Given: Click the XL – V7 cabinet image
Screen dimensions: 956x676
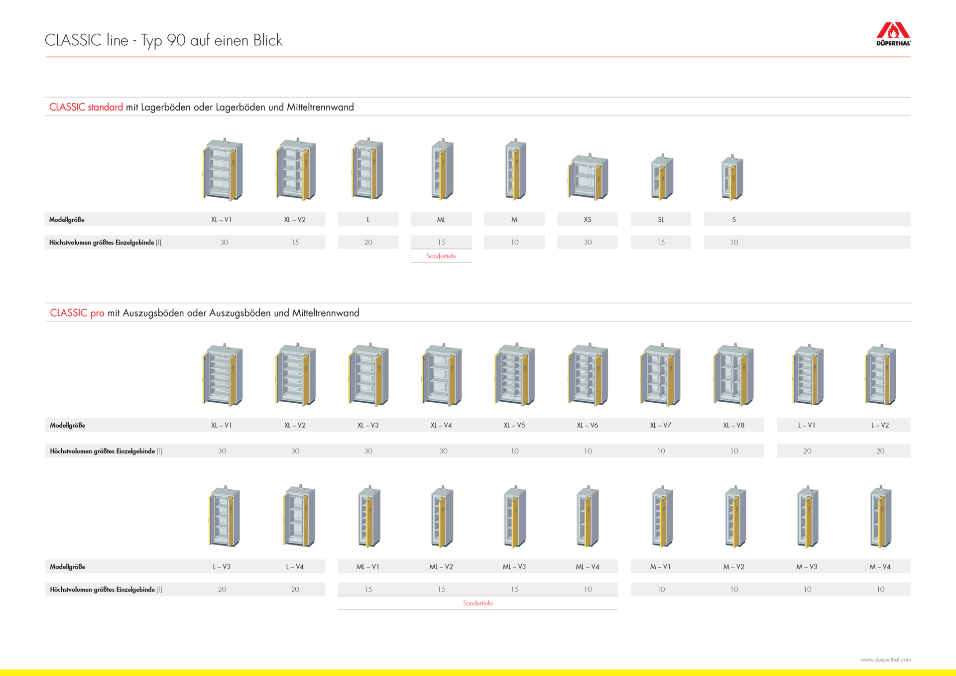Looking at the screenshot, I should click(660, 374).
